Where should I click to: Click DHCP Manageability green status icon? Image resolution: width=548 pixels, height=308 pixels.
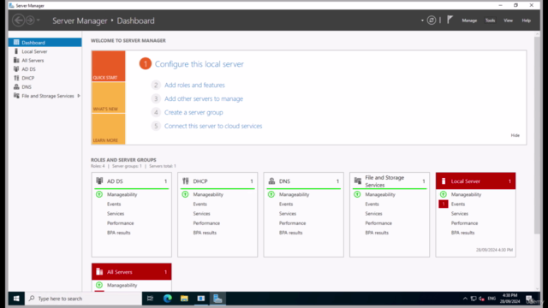(185, 194)
